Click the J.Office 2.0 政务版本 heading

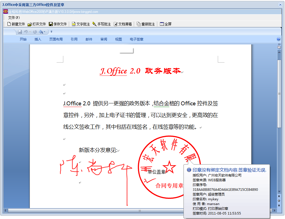tap(141, 71)
